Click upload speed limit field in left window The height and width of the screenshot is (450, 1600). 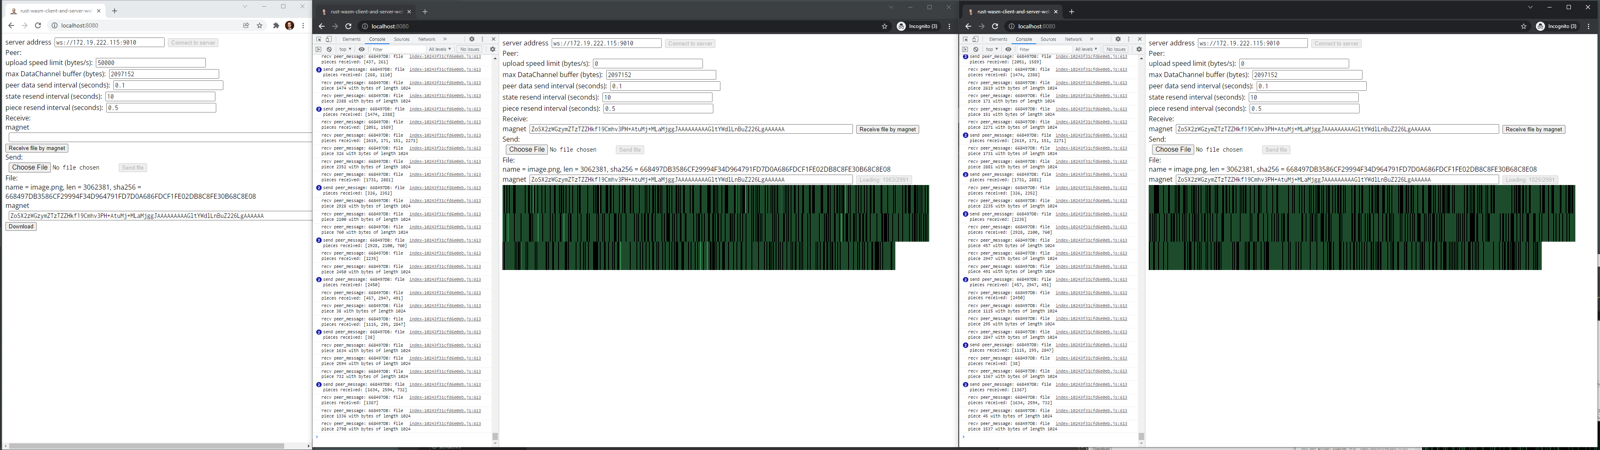(151, 63)
